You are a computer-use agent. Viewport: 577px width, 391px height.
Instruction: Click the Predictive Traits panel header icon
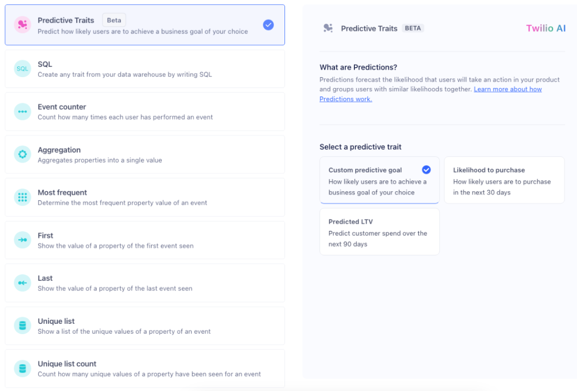(x=328, y=28)
